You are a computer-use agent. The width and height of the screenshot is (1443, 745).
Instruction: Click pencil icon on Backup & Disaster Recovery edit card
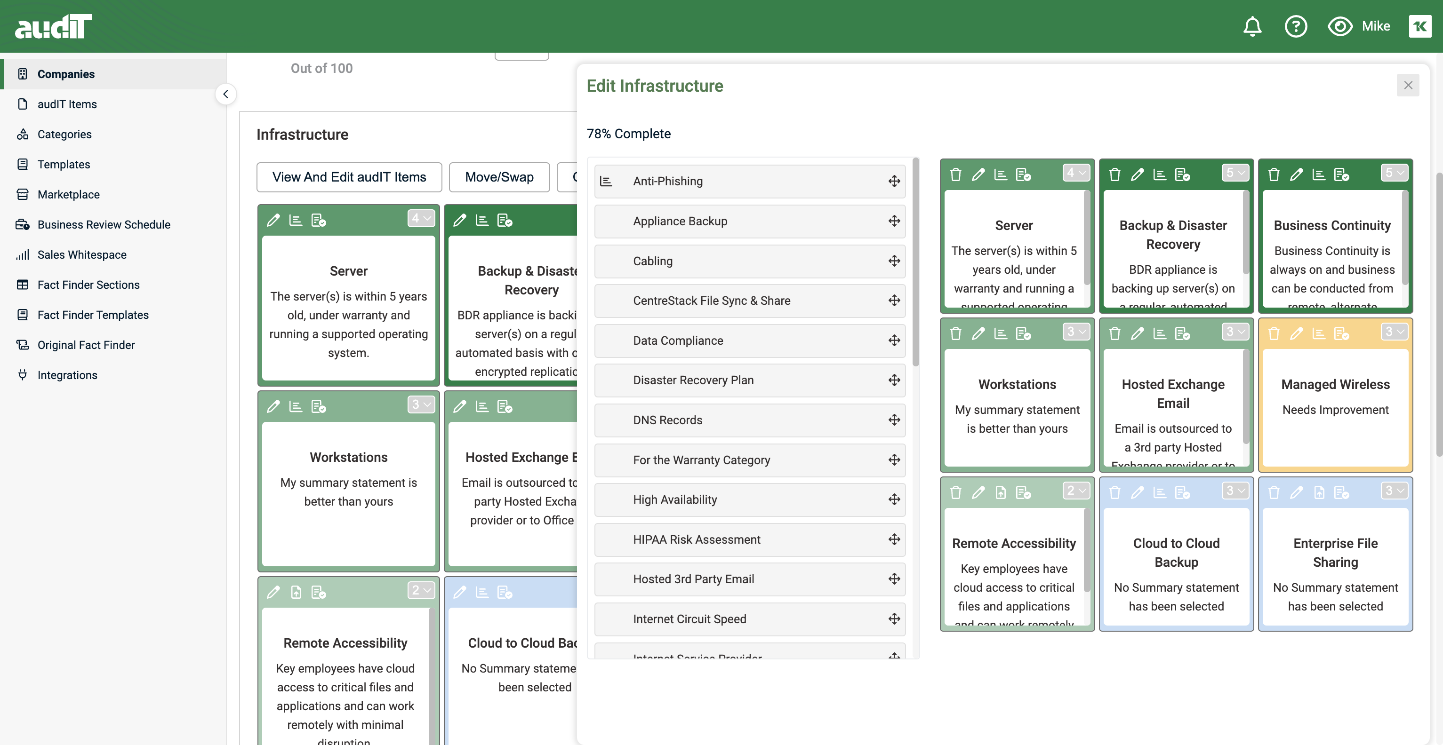pyautogui.click(x=1137, y=174)
